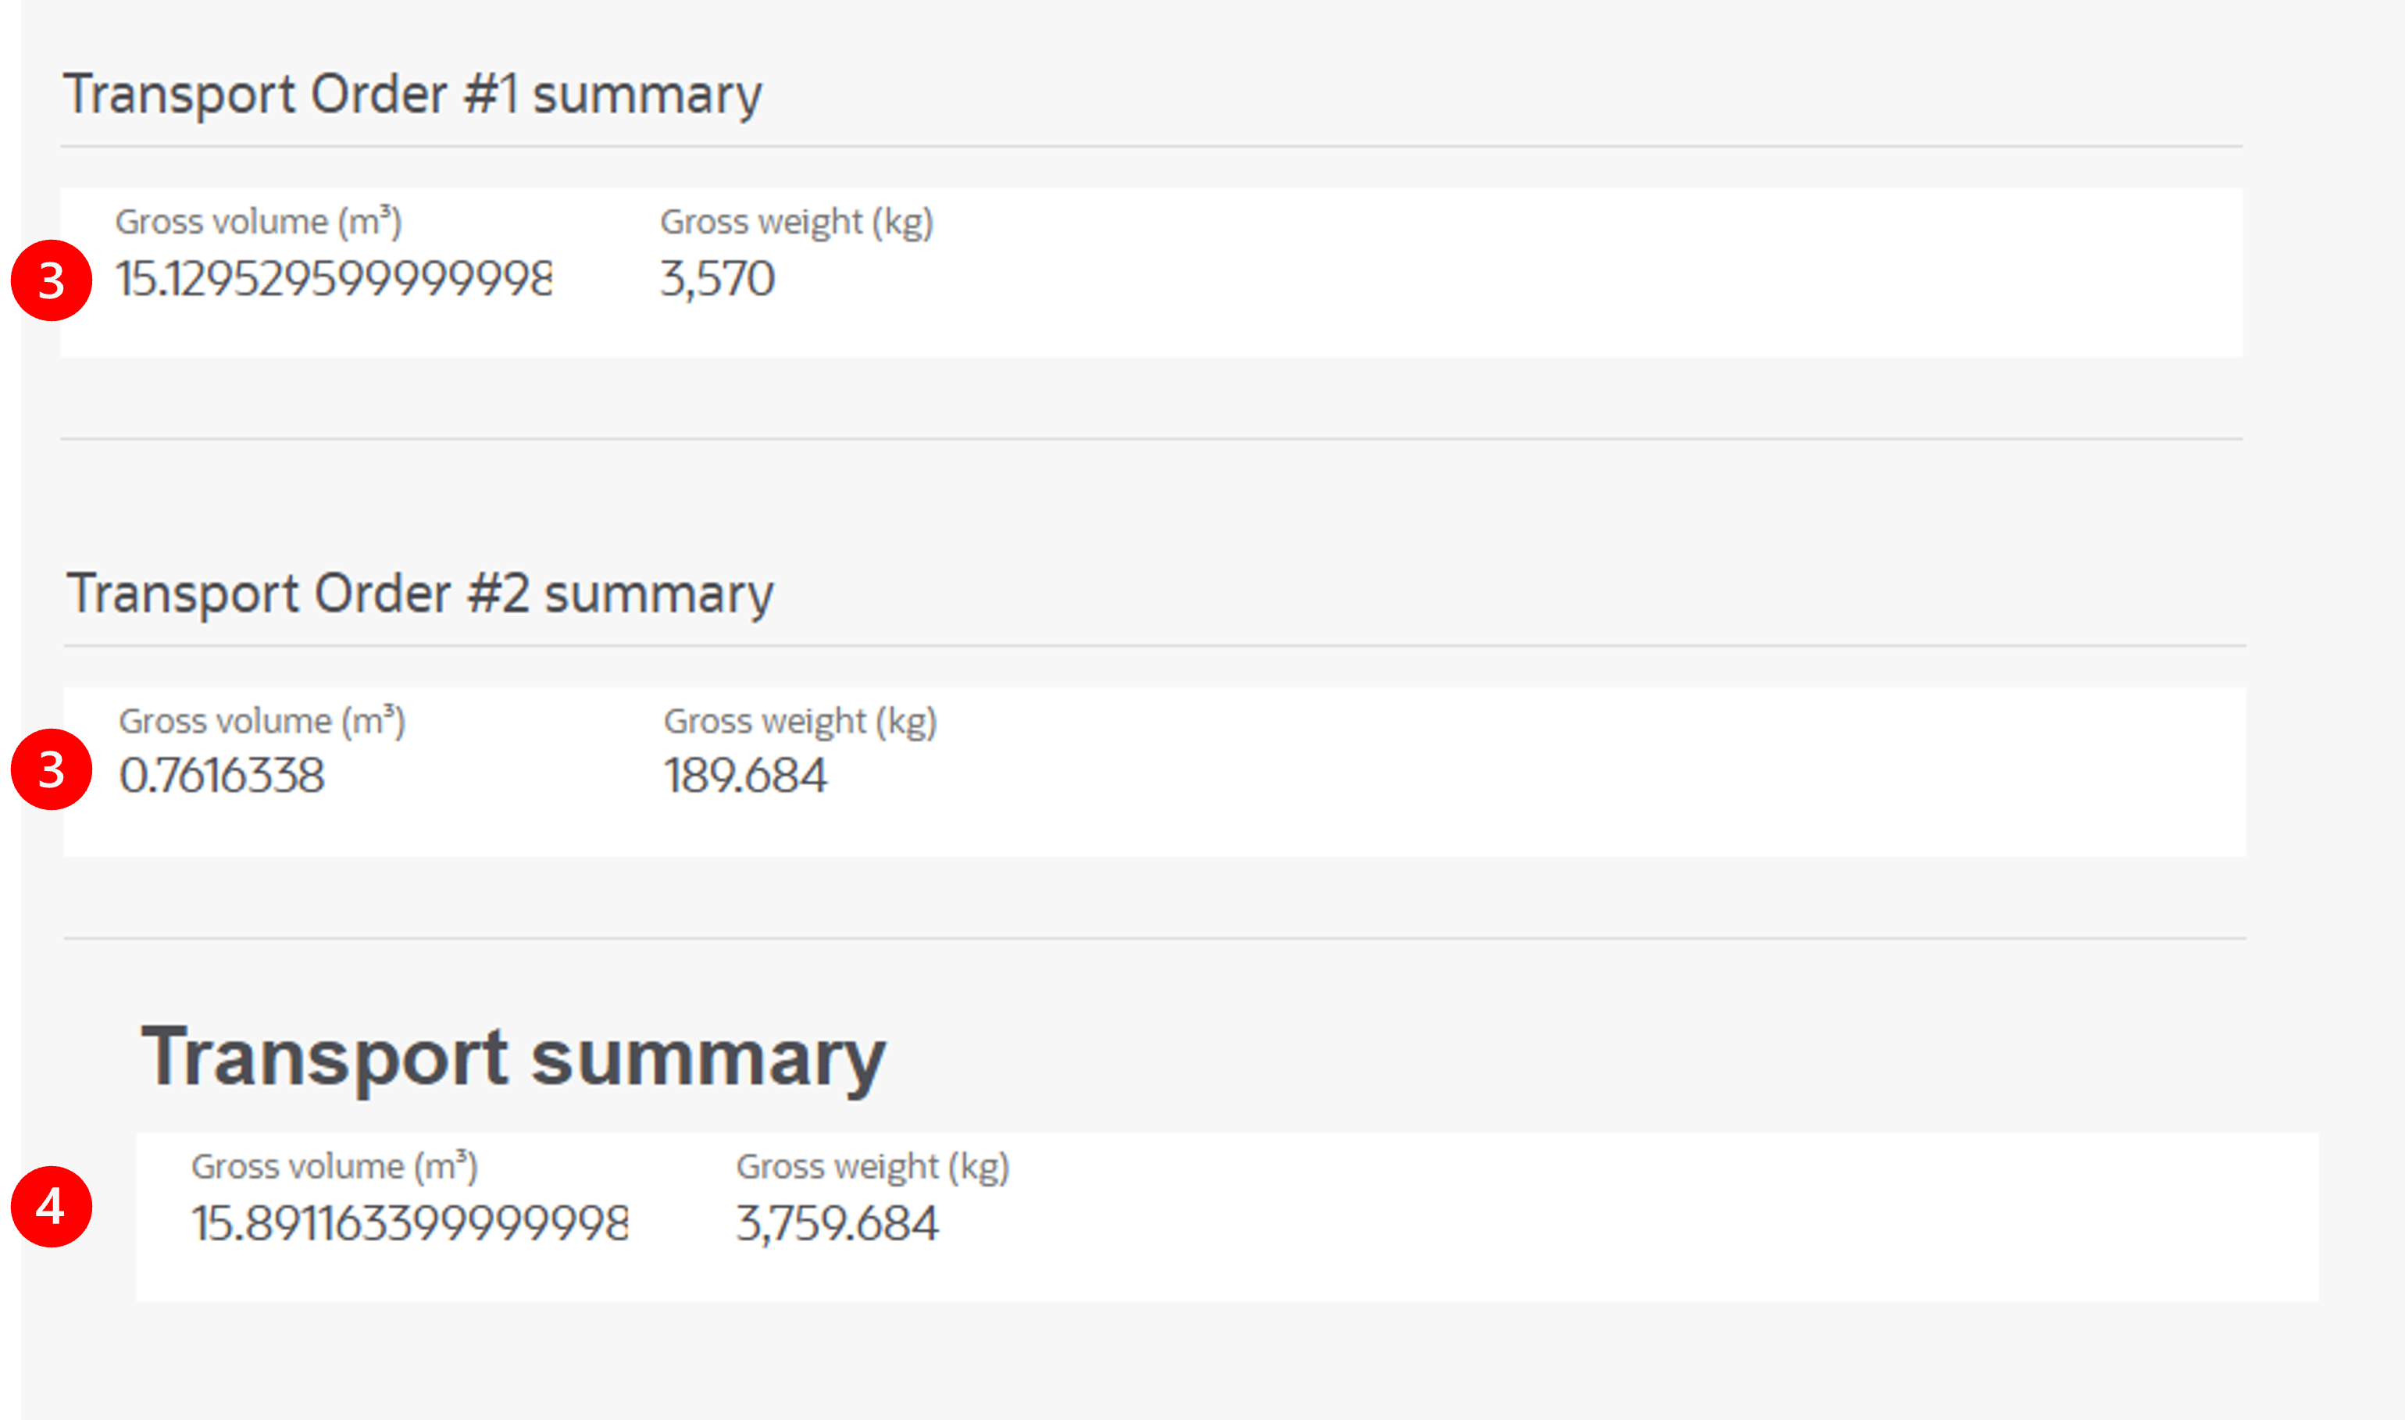Viewport: 2405px width, 1420px height.
Task: Click the bold Transport summary heading
Action: 514,1058
